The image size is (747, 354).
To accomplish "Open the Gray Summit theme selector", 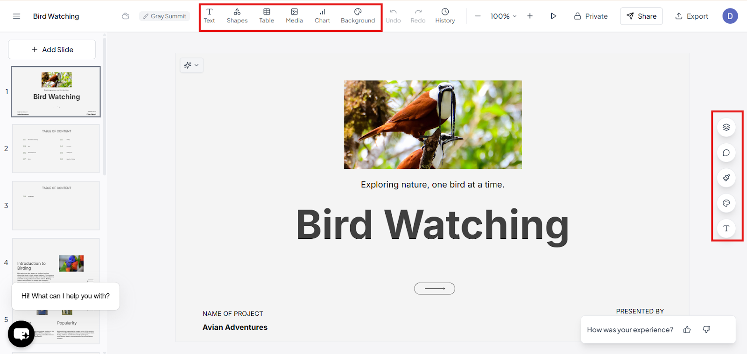I will [164, 16].
